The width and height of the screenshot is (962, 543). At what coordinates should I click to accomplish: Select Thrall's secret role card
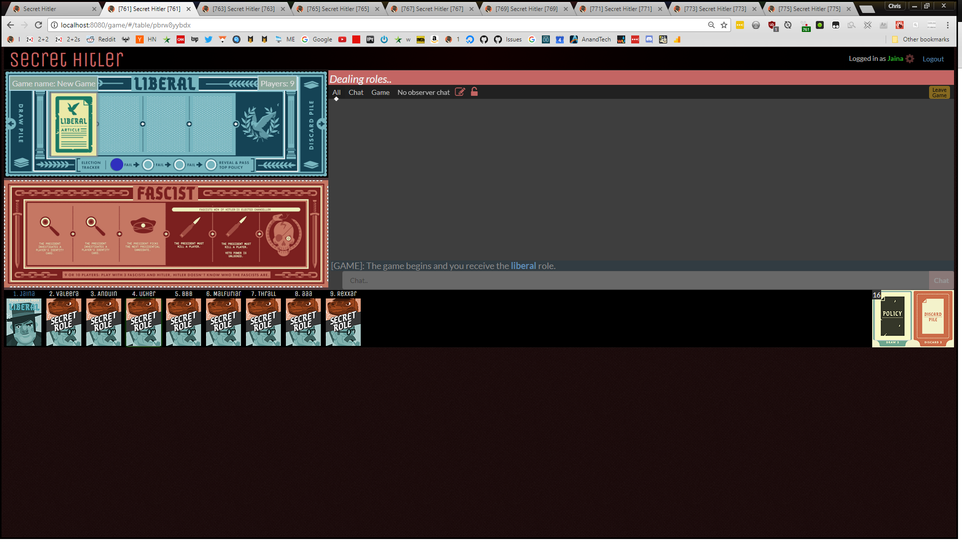(x=263, y=322)
